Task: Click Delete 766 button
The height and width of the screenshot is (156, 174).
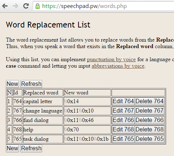Action: tap(149, 120)
